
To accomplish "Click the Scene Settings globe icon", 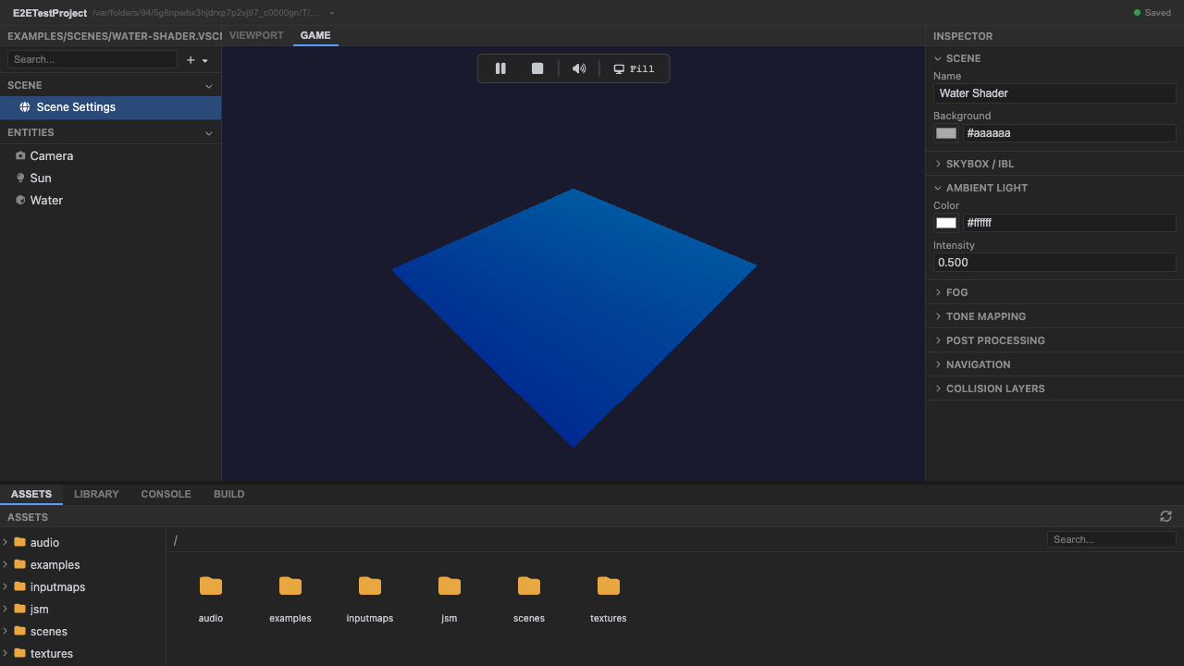I will click(25, 107).
